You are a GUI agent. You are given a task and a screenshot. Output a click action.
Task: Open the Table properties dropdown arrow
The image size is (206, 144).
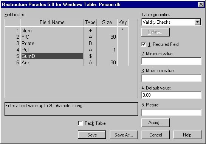[x=198, y=22]
